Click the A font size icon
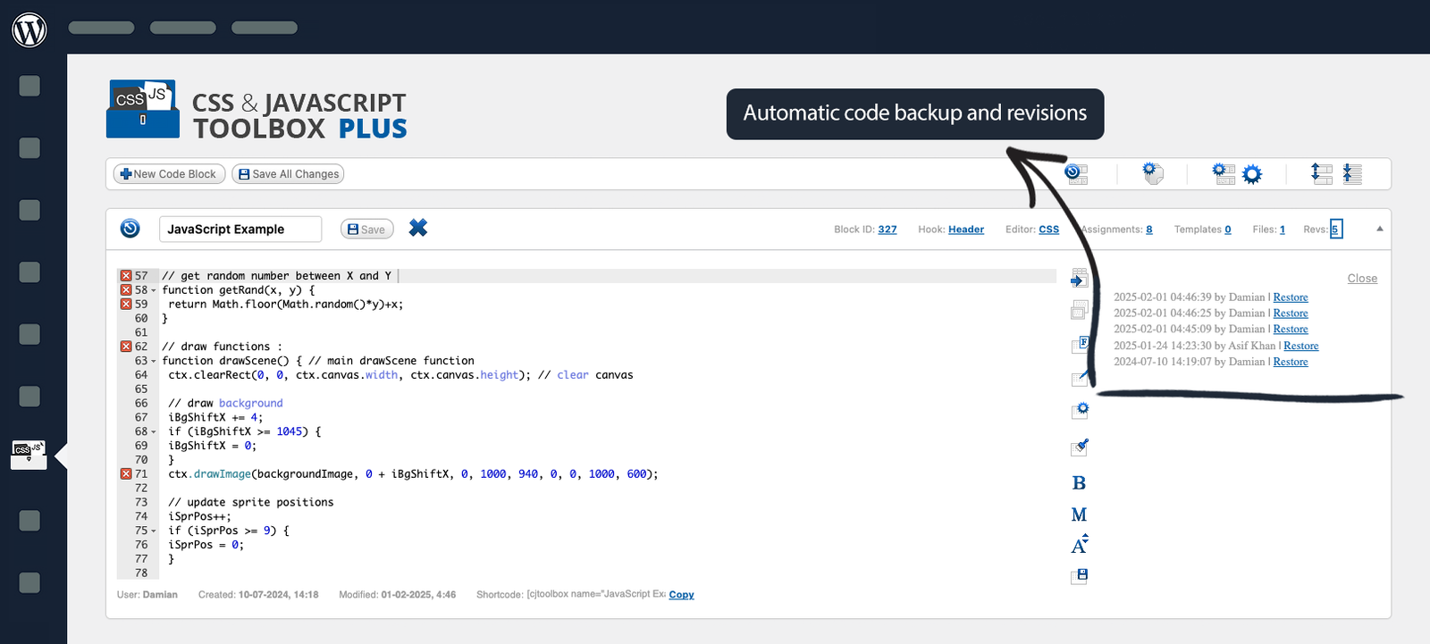The image size is (1430, 644). (1080, 544)
